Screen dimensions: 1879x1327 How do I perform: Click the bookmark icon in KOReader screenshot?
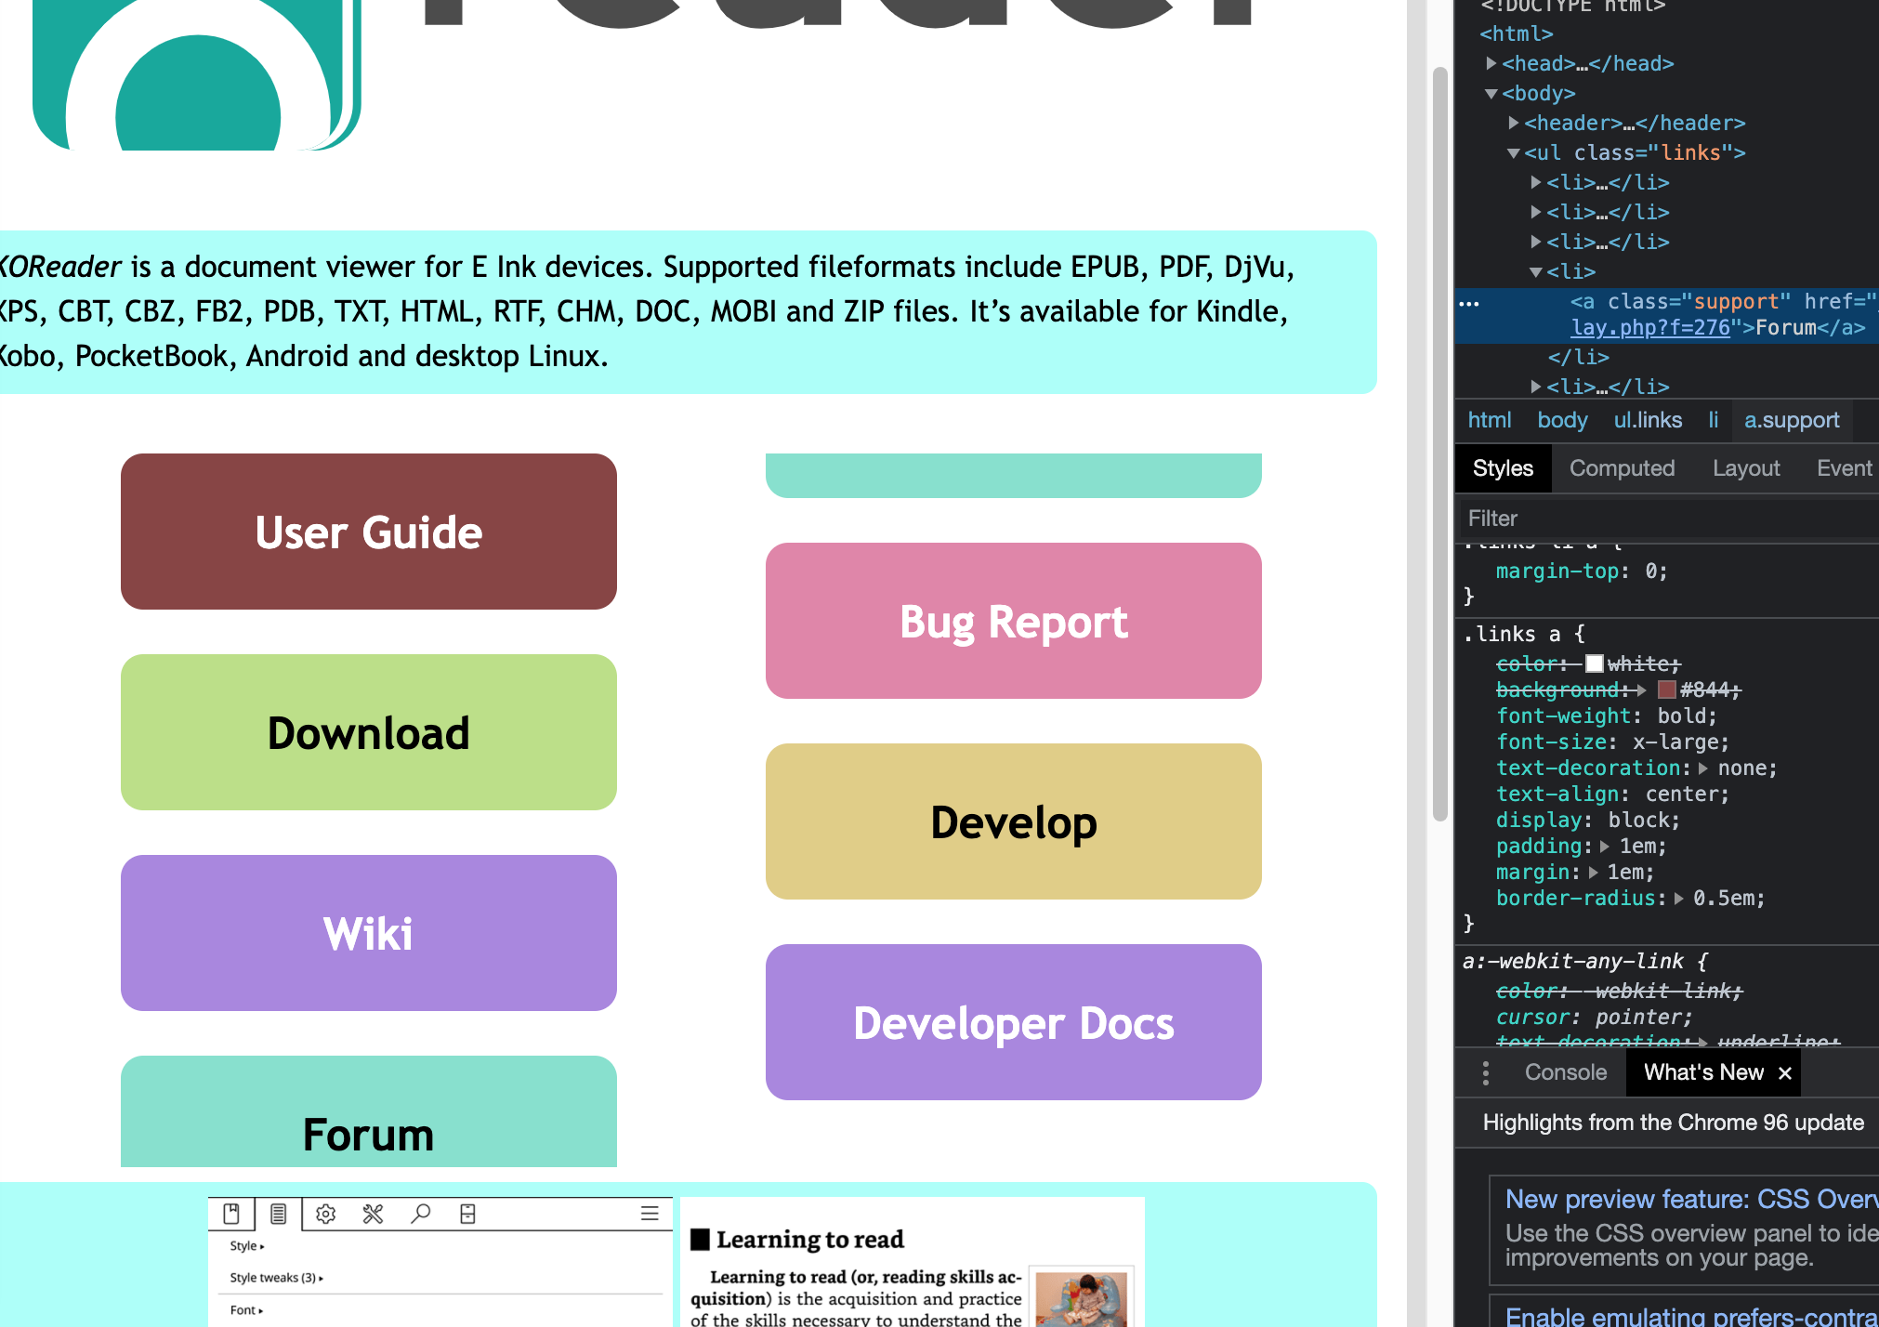(231, 1214)
